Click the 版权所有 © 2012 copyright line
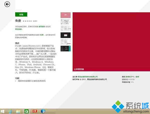 [x=90, y=79]
